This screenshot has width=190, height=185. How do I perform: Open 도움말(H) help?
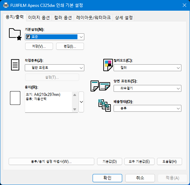click(170, 161)
